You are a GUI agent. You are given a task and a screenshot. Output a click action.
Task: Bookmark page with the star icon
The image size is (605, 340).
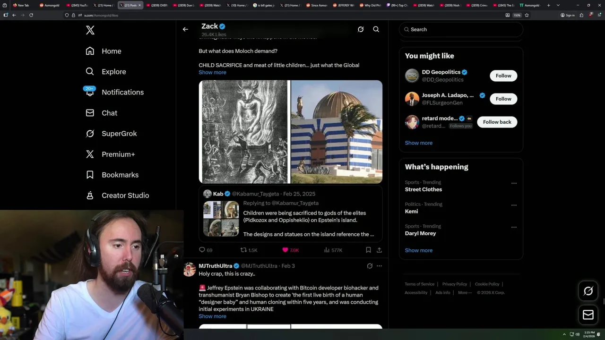click(527, 15)
